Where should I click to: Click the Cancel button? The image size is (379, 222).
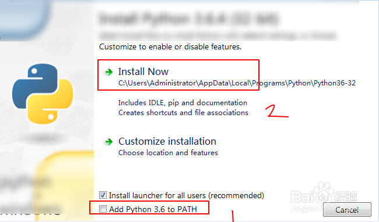pos(347,210)
